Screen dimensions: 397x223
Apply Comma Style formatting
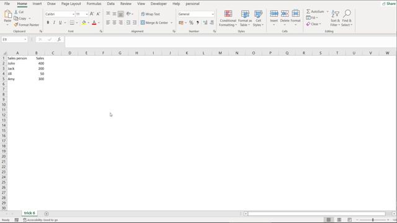[x=197, y=23]
